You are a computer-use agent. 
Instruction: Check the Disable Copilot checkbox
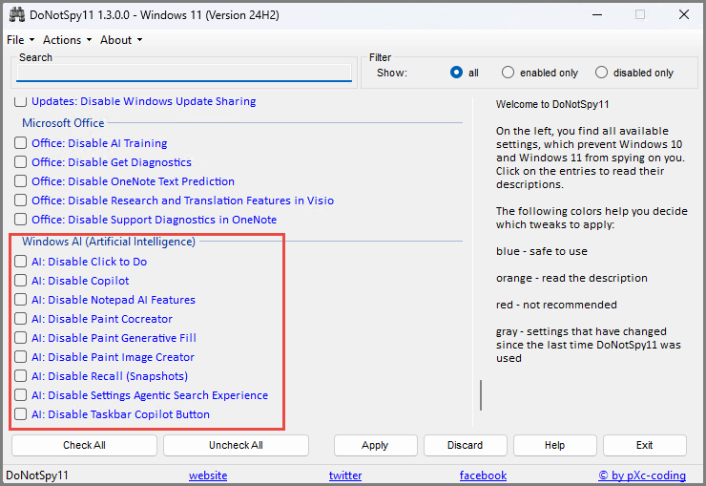(x=21, y=281)
